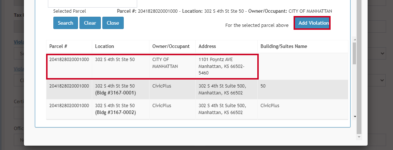Click the Location column header
The width and height of the screenshot is (393, 150).
tap(120, 46)
